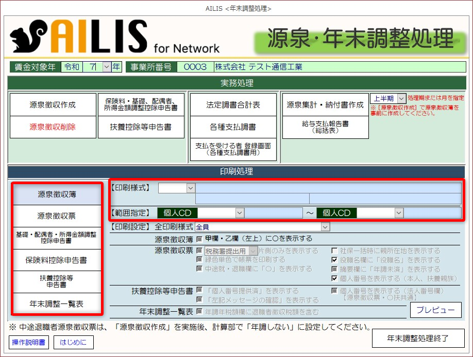Image resolution: width=473 pixels, height=357 pixels.
Task: Open 源泉集計・納付書作成
Action: [325, 104]
